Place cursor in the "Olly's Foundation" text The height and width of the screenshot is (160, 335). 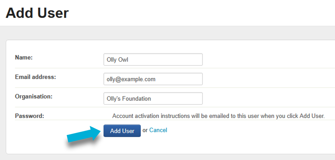pos(129,99)
